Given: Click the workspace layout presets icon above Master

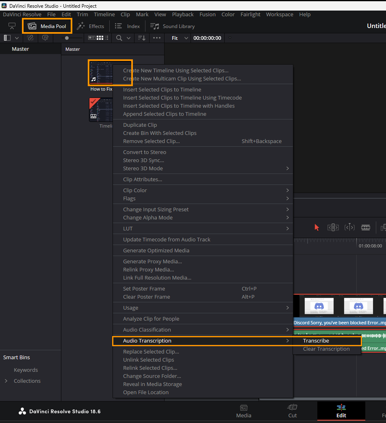Looking at the screenshot, I should pos(12,26).
